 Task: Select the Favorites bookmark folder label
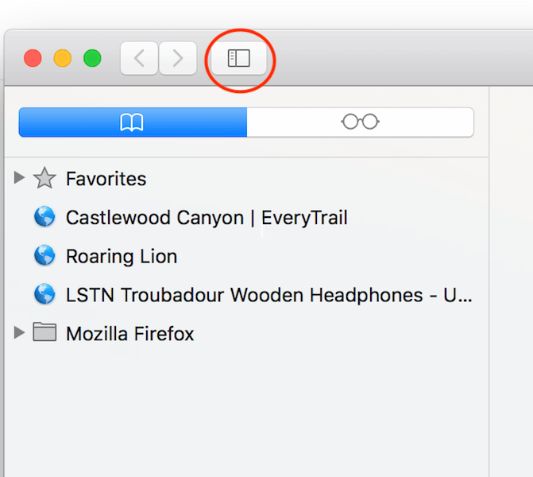(106, 179)
